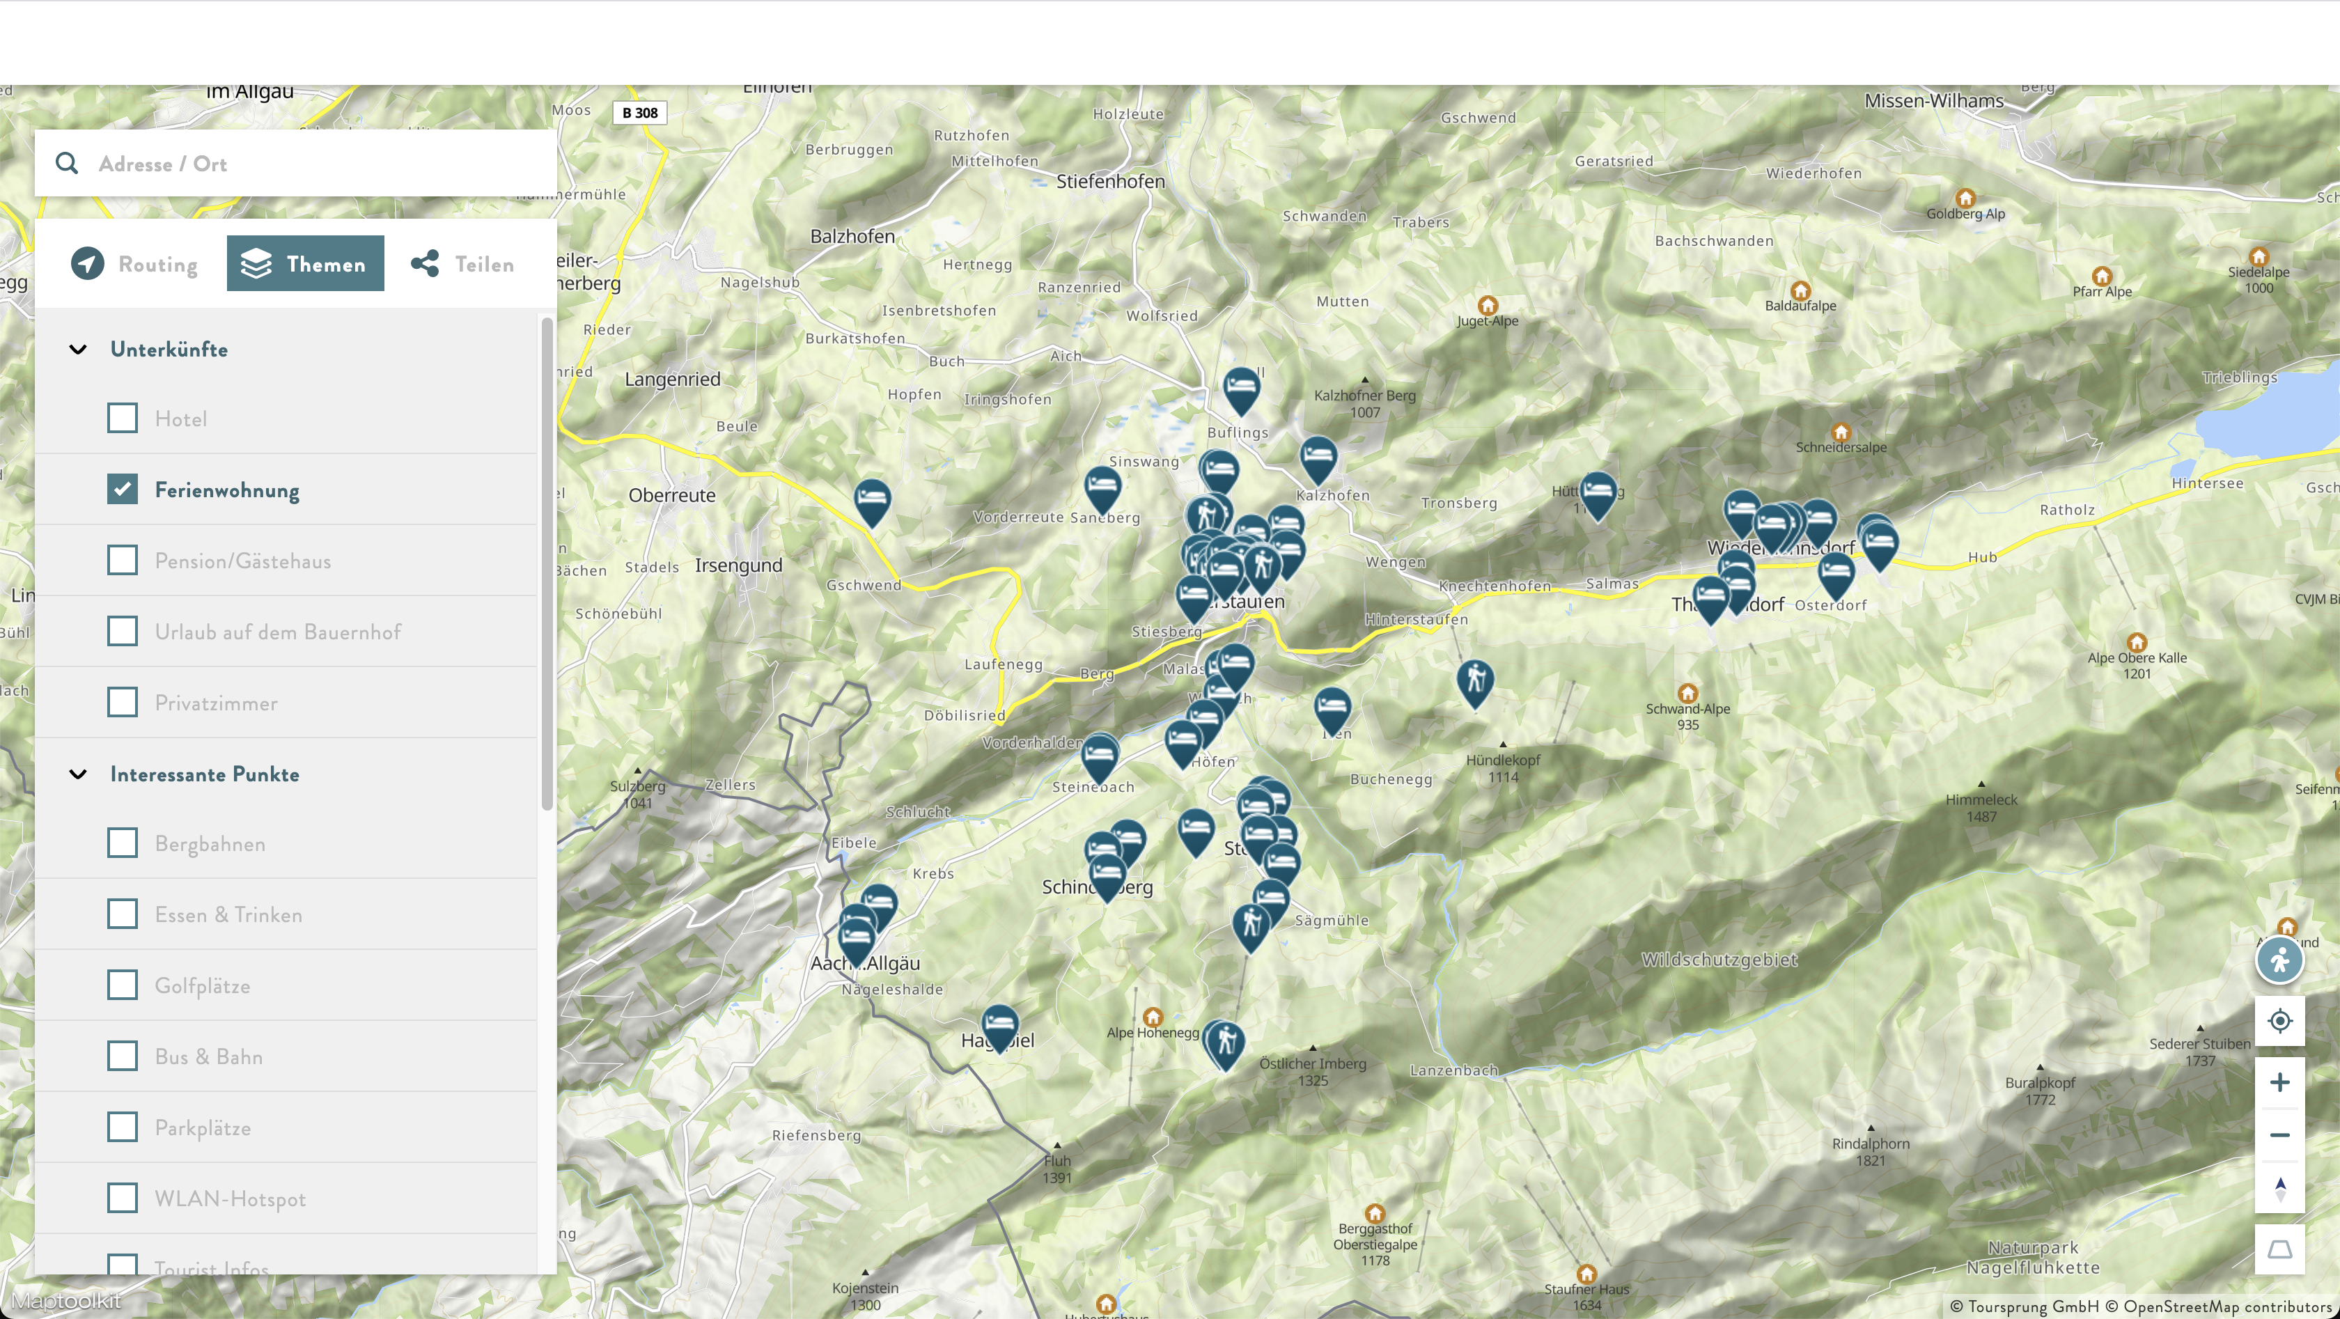Toggle the 3D tilt perspective button
Image resolution: width=2340 pixels, height=1319 pixels.
click(x=2279, y=1250)
